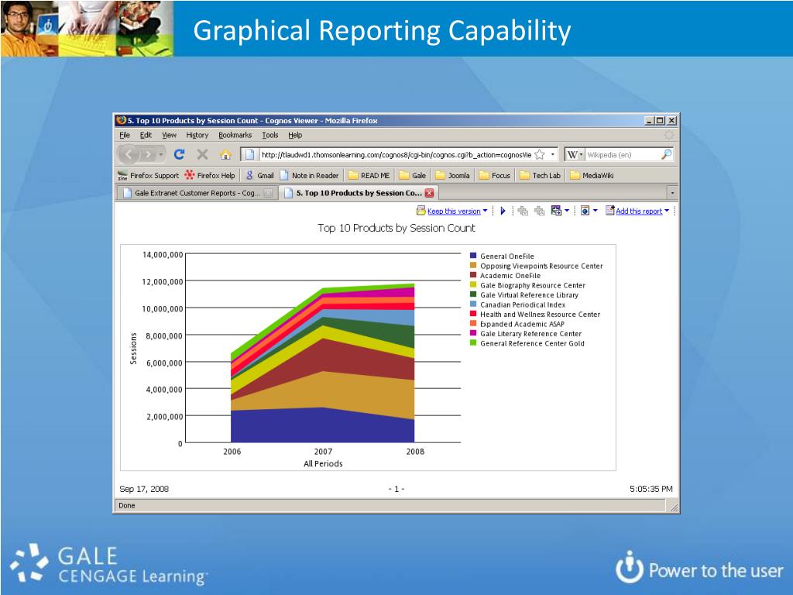Viewport: 793px width, 595px height.
Task: Click the Add this report link
Action: pos(639,211)
